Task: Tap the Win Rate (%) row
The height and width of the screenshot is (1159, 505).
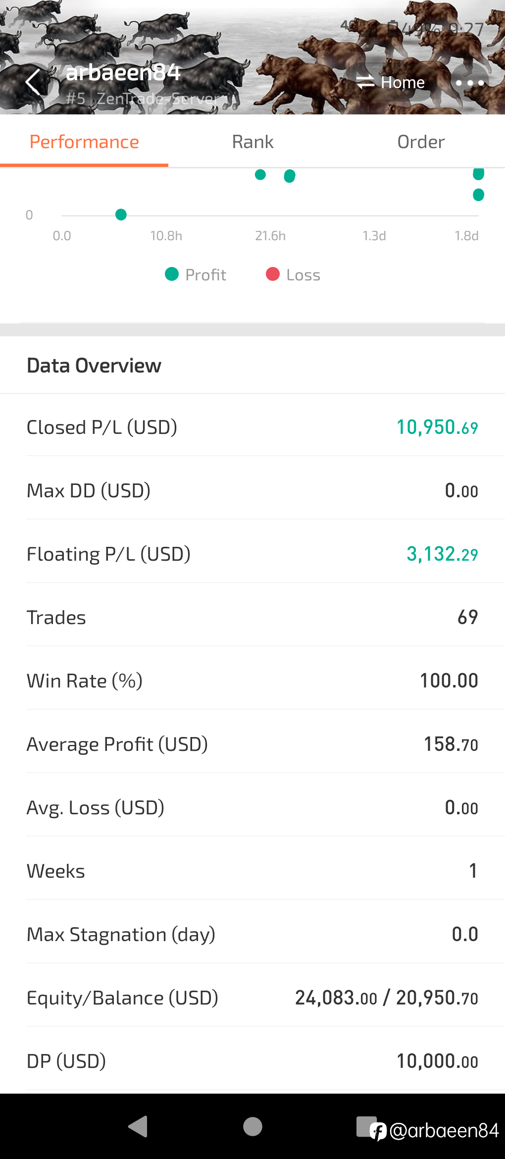Action: coord(252,681)
